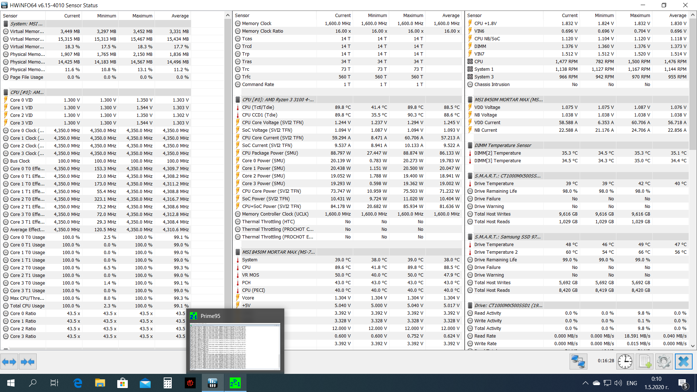Select the 'VR MOS' temperature row
Image resolution: width=697 pixels, height=392 pixels.
[348, 275]
